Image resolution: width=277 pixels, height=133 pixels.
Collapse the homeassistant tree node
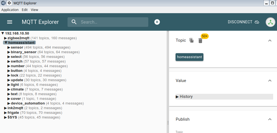click(6, 43)
